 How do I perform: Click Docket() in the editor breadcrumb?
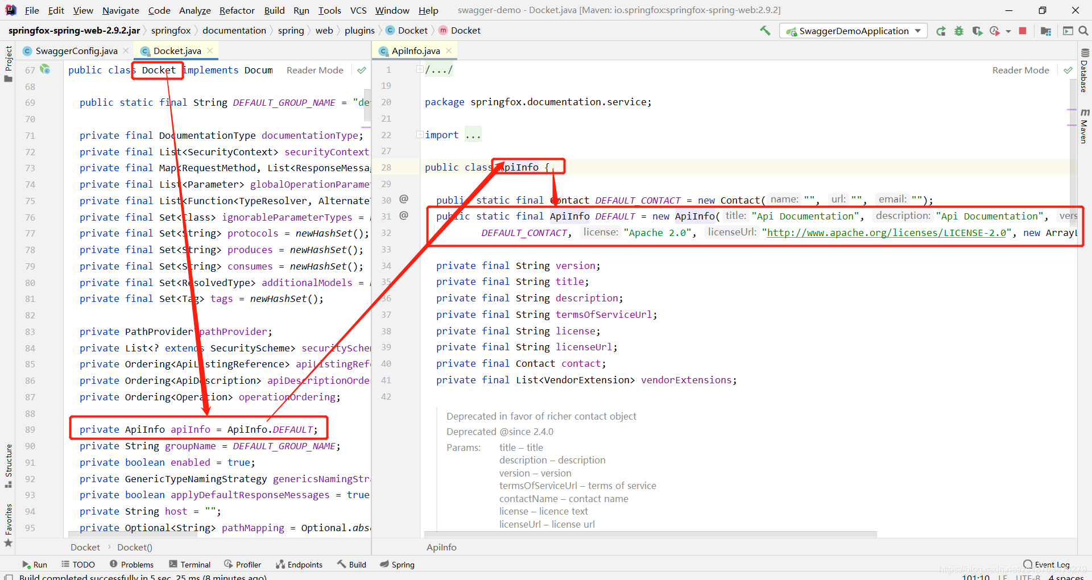pos(135,547)
